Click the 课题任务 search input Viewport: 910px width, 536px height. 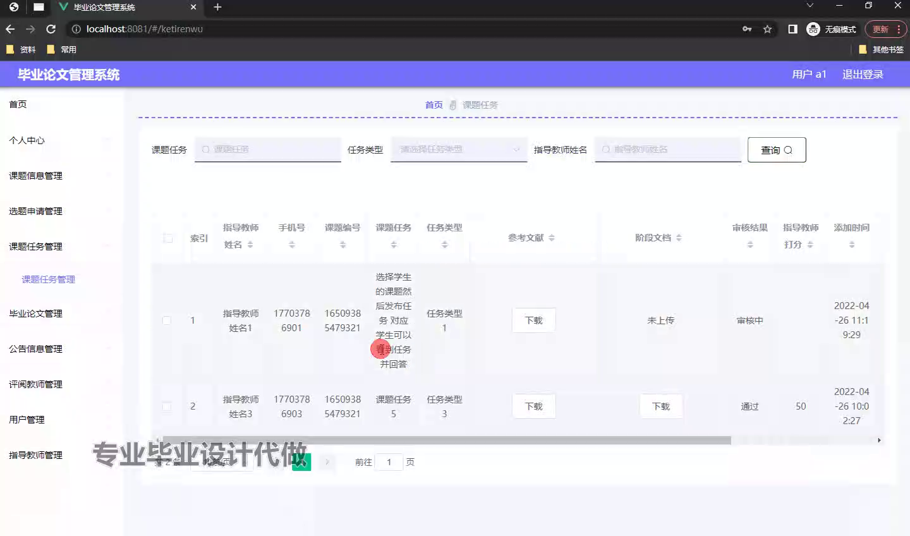coord(268,150)
